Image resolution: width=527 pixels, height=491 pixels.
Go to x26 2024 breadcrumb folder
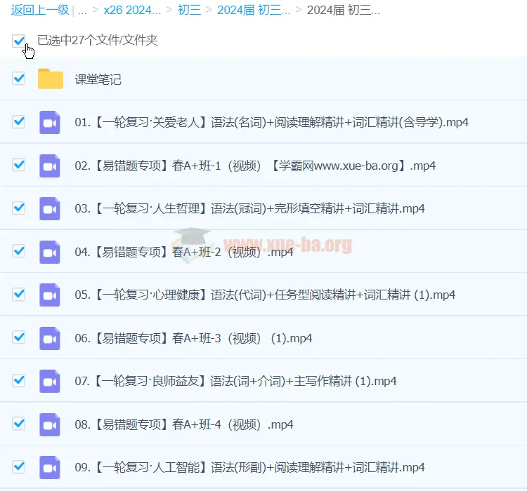click(132, 11)
